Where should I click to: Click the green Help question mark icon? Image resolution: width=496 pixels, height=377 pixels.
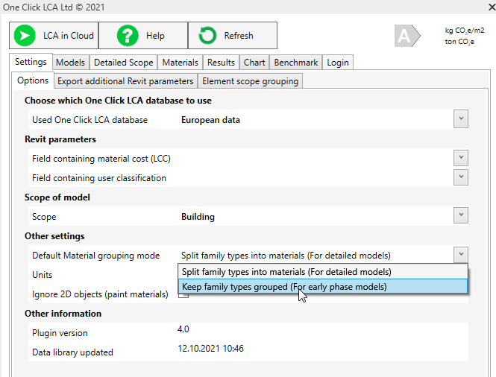[128, 36]
